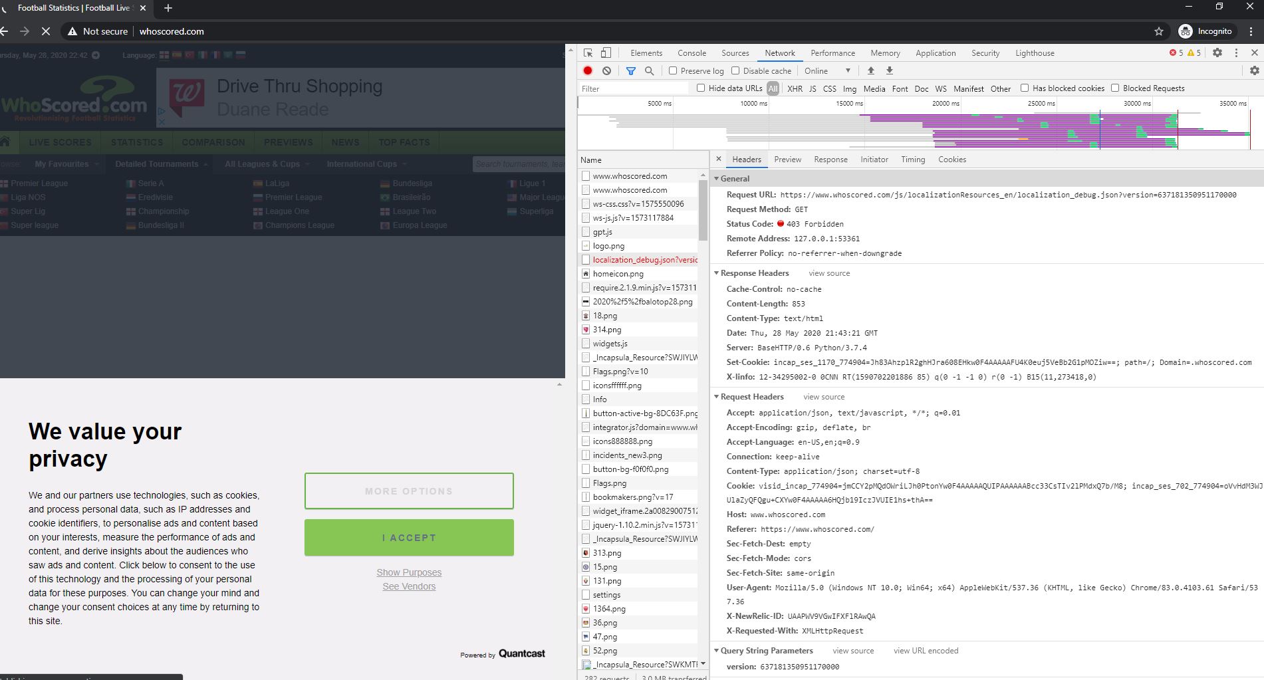Open the Online throttling dropdown
Image resolution: width=1264 pixels, height=680 pixels.
[x=827, y=70]
